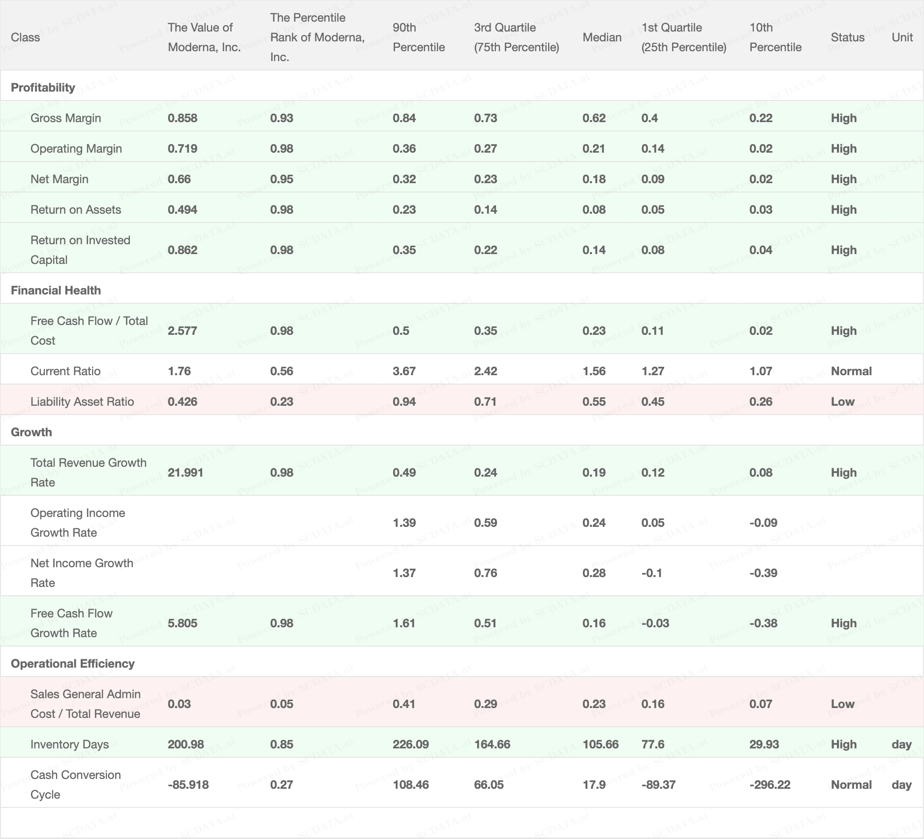The image size is (924, 839).
Task: Click Cash Conversion Cycle 1st quartile -89.37
Action: (658, 785)
